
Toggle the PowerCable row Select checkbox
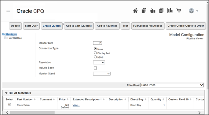(x=9, y=105)
